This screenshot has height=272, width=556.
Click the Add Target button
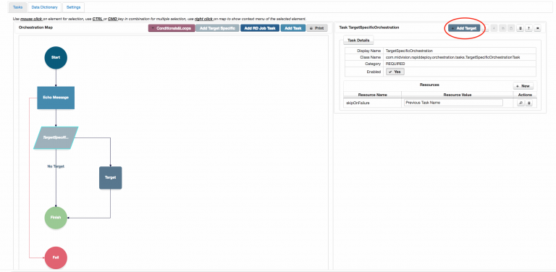464,28
